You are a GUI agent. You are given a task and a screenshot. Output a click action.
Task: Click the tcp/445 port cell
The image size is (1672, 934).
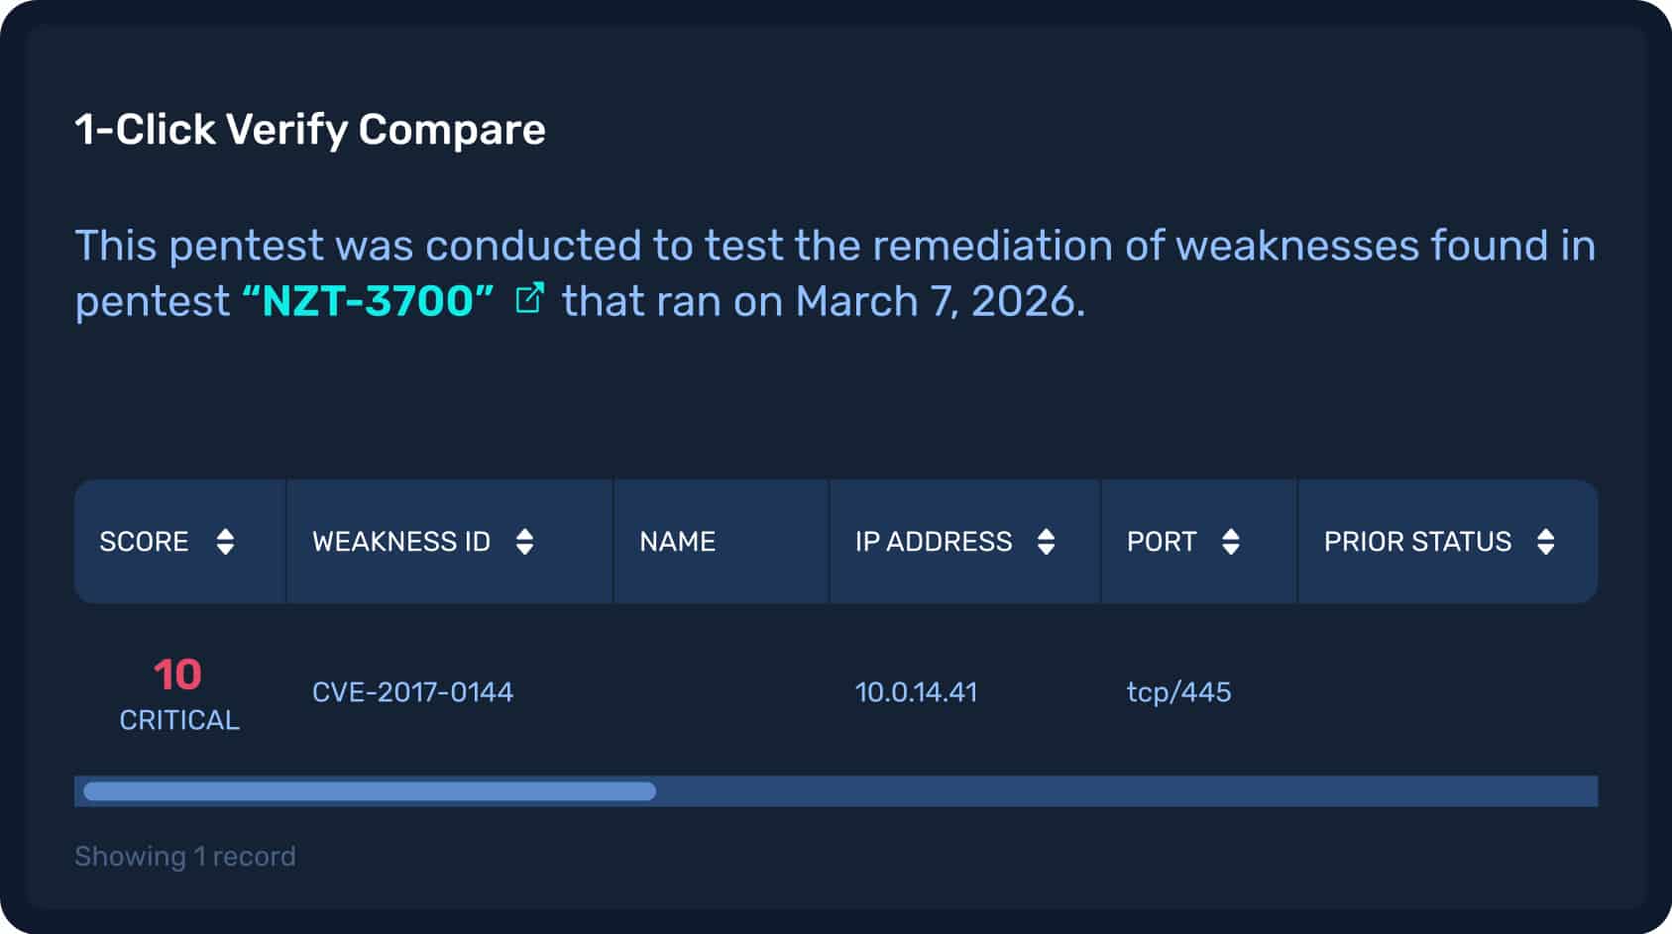pos(1178,691)
